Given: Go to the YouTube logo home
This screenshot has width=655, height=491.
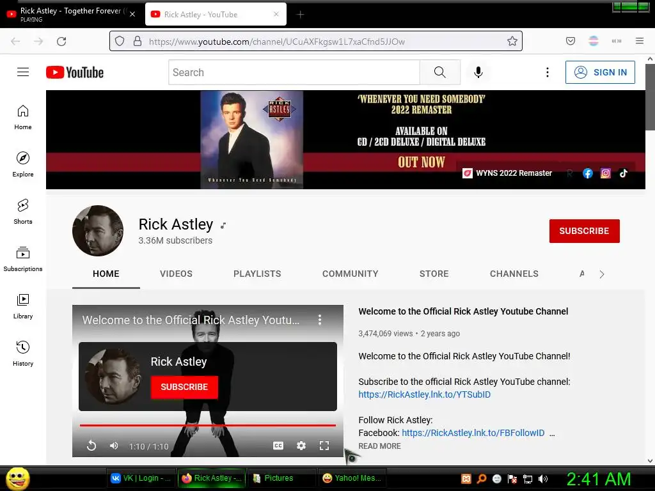Looking at the screenshot, I should click(x=75, y=72).
